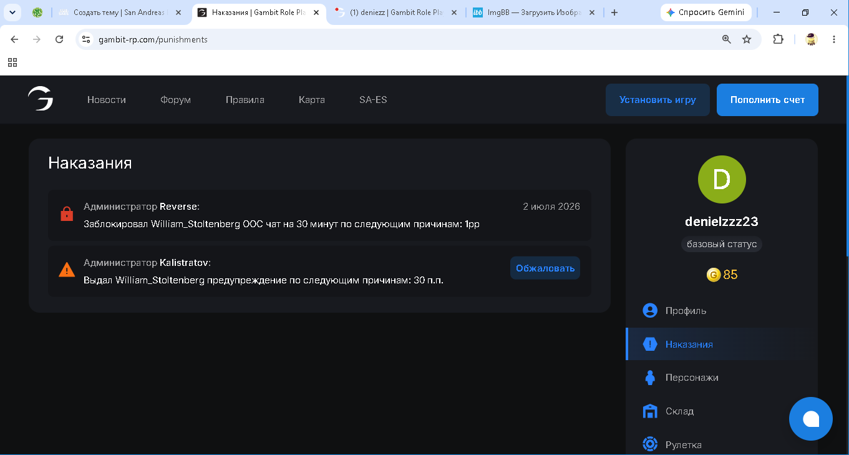The image size is (849, 455).
Task: Switch to the deniezz Gambit Role Play tab
Action: (397, 12)
